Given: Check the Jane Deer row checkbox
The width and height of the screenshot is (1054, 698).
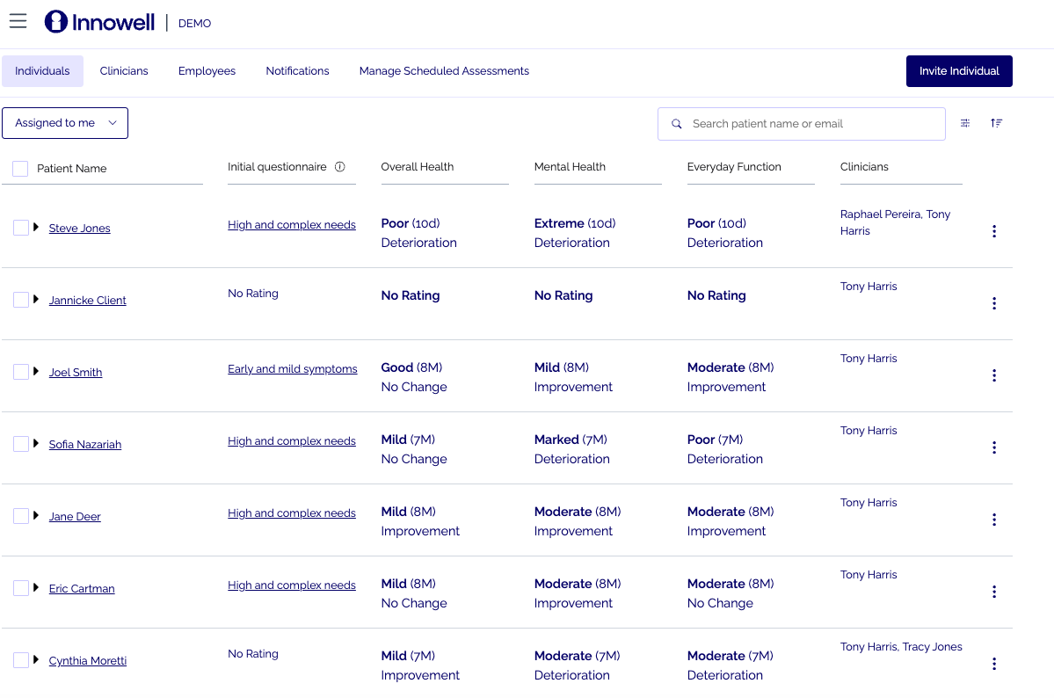Looking at the screenshot, I should point(21,516).
